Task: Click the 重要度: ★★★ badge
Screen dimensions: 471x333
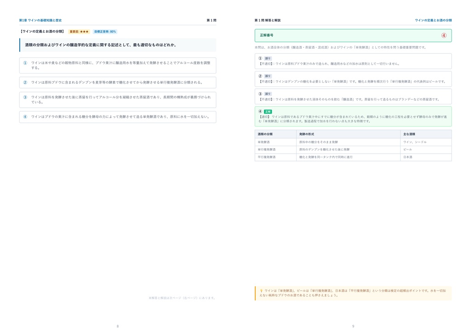Action: point(79,32)
